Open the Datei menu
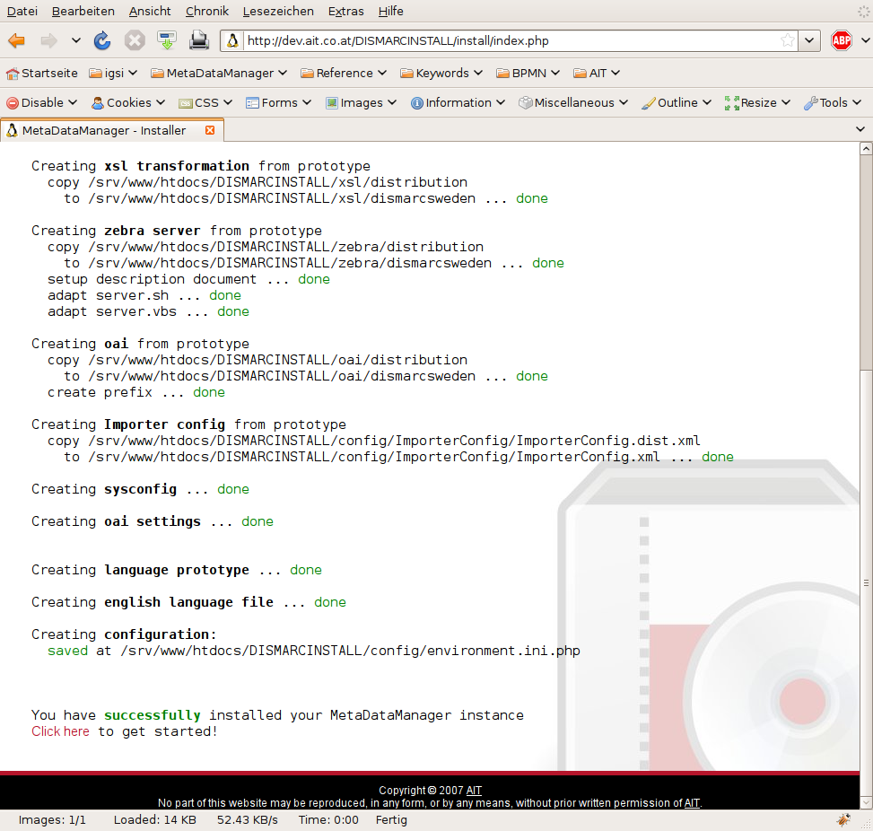 tap(22, 11)
